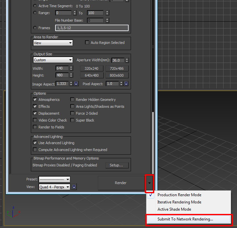Select Production Render Mode

179,195
